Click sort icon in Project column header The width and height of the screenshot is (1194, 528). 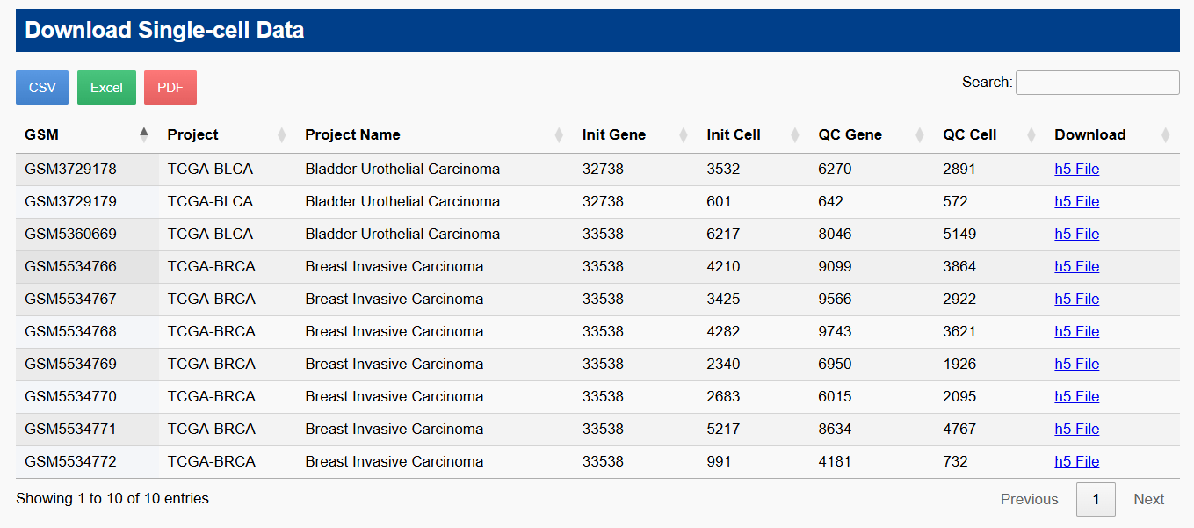(x=282, y=135)
